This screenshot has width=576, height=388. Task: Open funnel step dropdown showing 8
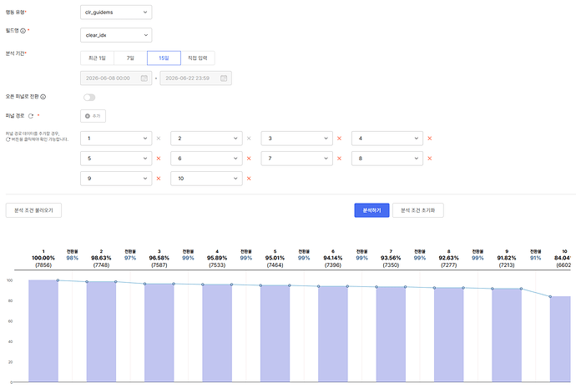tap(387, 159)
